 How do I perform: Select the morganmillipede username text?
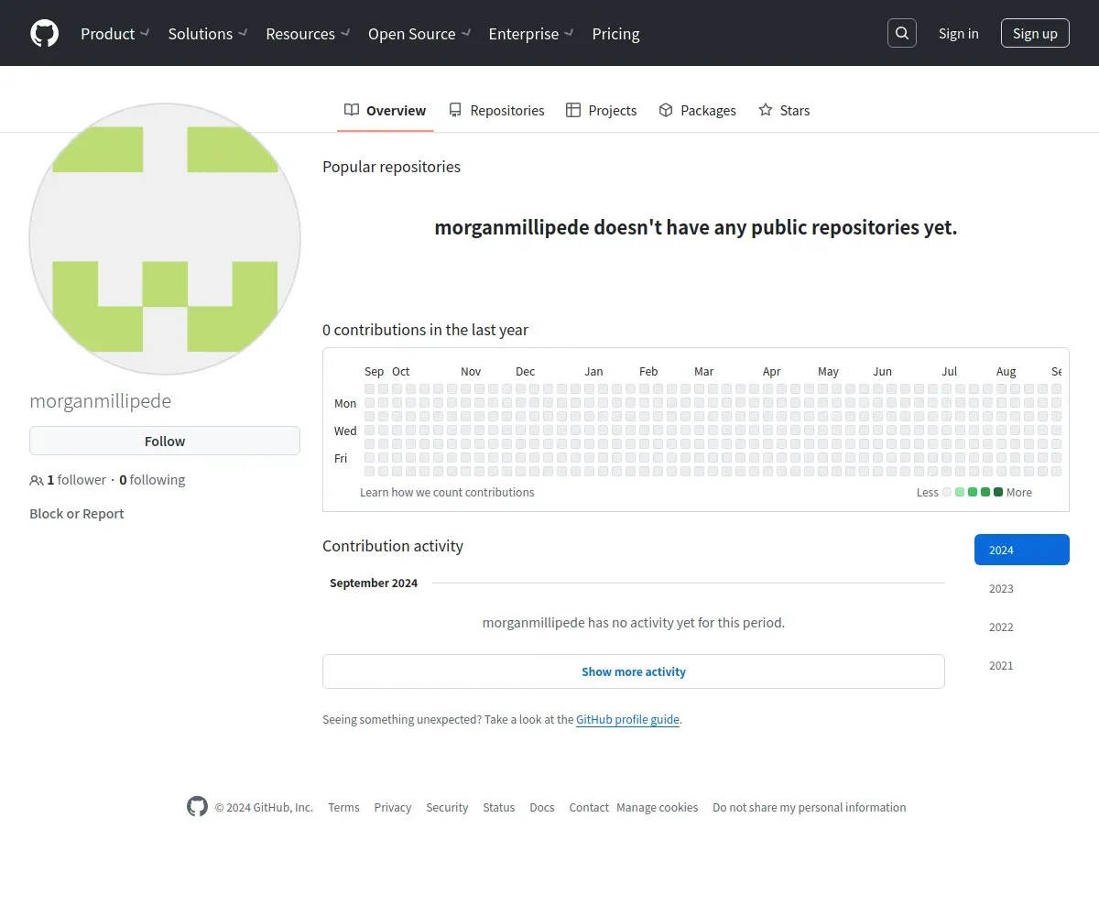(100, 401)
